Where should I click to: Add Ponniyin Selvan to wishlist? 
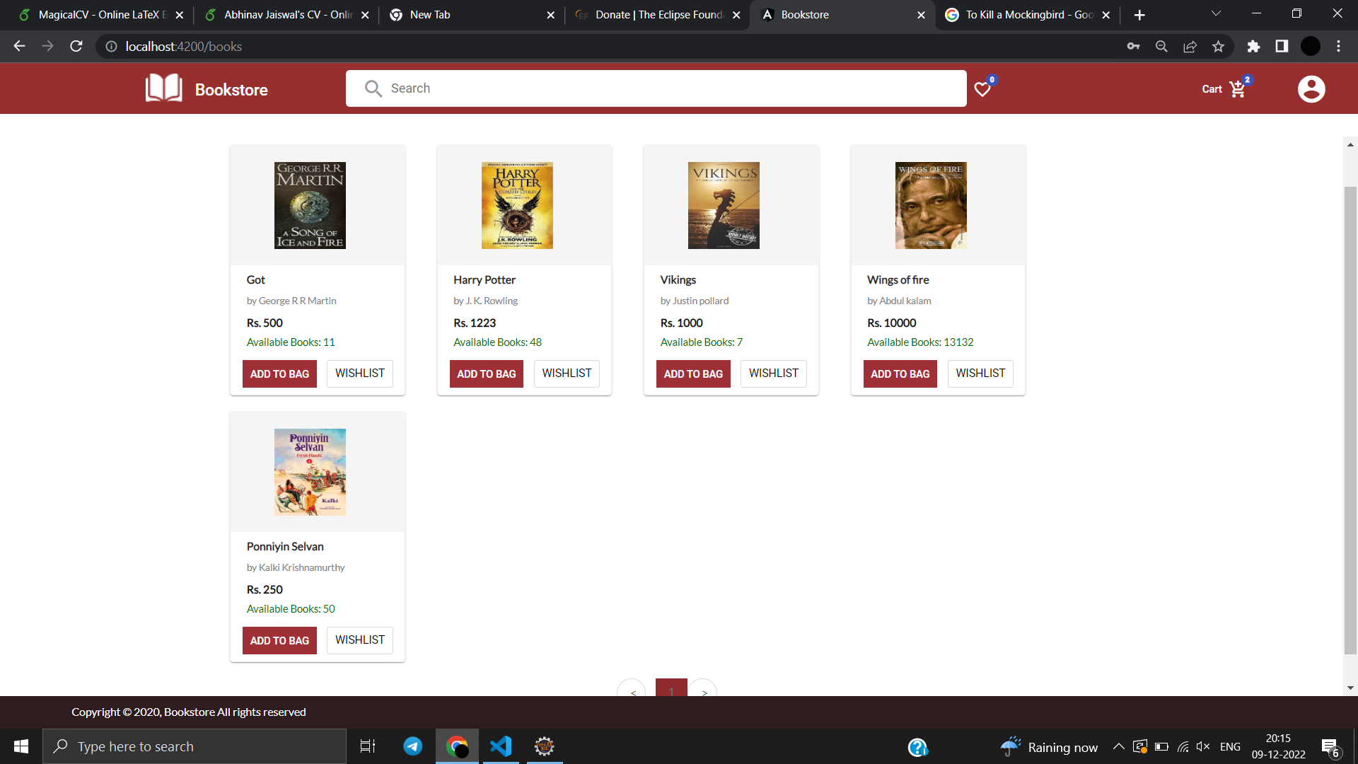point(359,640)
